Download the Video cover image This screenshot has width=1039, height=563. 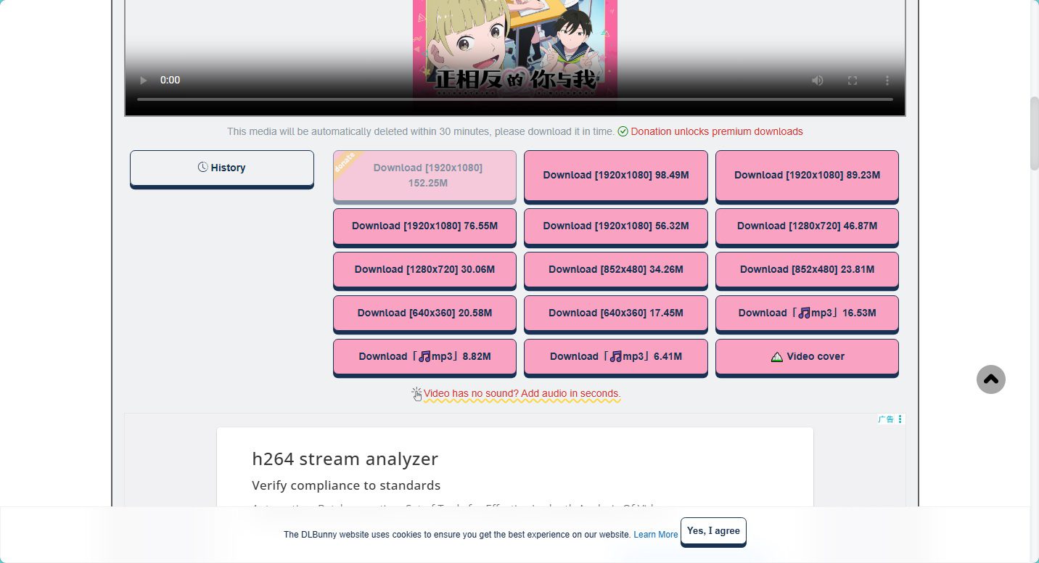pos(807,356)
